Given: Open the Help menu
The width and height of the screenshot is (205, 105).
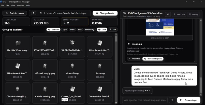Looking at the screenshot, I should [28, 6].
